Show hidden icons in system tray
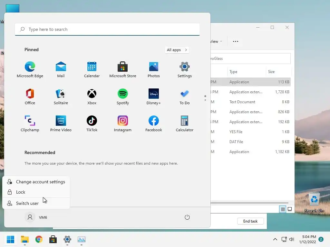Image resolution: width=330 pixels, height=247 pixels. 275,239
